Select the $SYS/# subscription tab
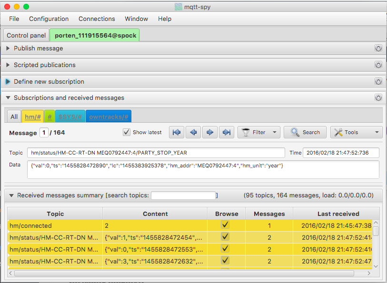This screenshot has height=283, width=387. (70, 117)
